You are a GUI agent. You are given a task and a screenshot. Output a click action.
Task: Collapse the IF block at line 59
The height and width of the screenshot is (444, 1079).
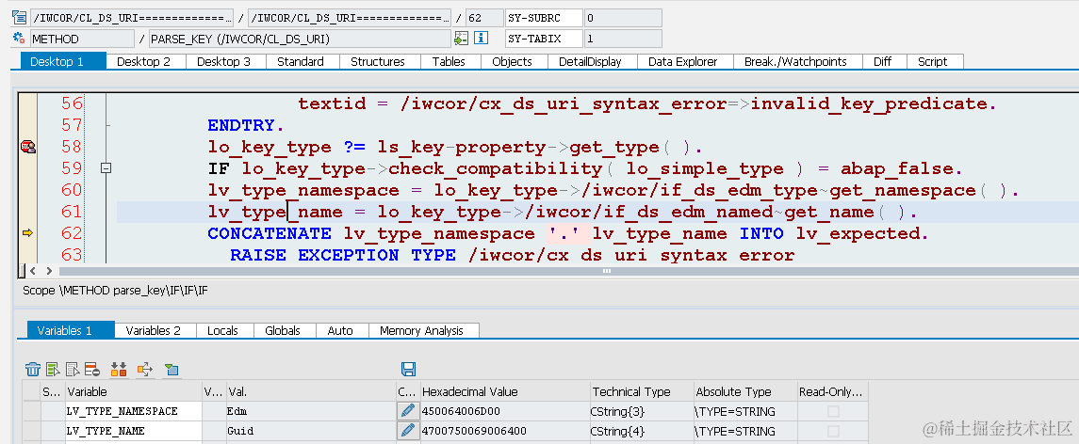pyautogui.click(x=106, y=168)
